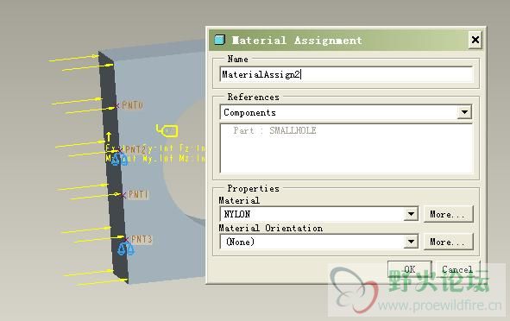This screenshot has height=321, width=510.
Task: Select the PNT0 datum point marker
Action: tap(116, 106)
